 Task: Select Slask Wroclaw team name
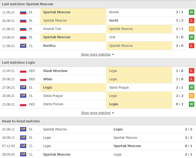click(55, 71)
